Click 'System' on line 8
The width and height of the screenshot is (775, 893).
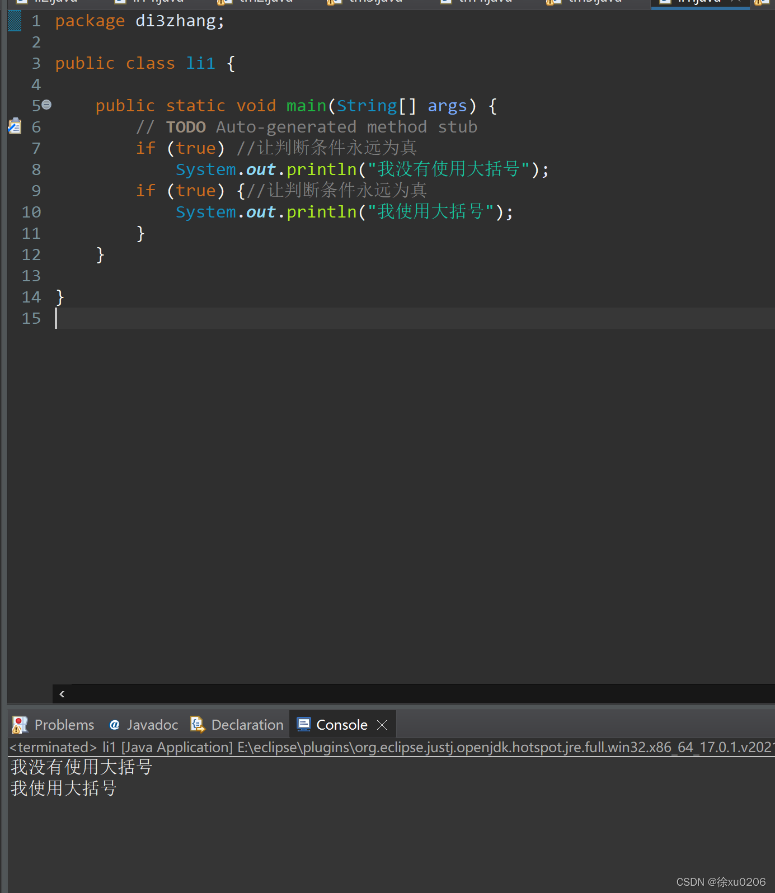tap(206, 169)
